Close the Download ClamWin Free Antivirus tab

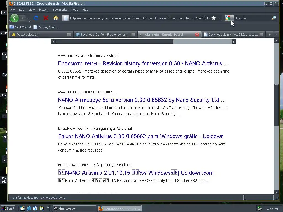133,35
